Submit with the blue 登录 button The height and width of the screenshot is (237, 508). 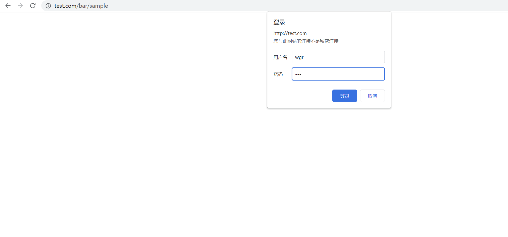coord(345,96)
